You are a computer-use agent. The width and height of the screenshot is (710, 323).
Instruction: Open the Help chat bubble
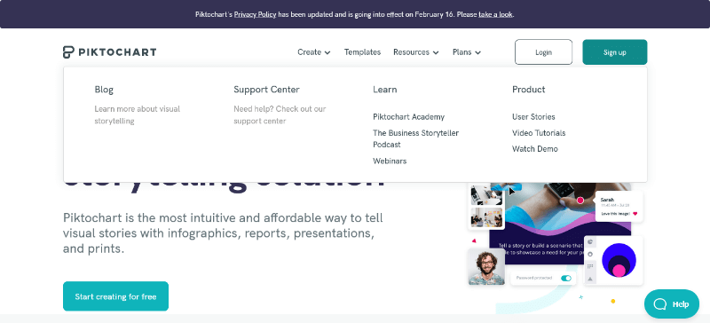point(672,304)
